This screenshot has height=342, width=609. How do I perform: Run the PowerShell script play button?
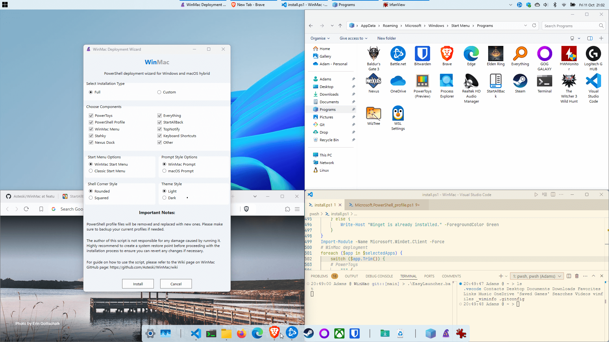pos(536,194)
